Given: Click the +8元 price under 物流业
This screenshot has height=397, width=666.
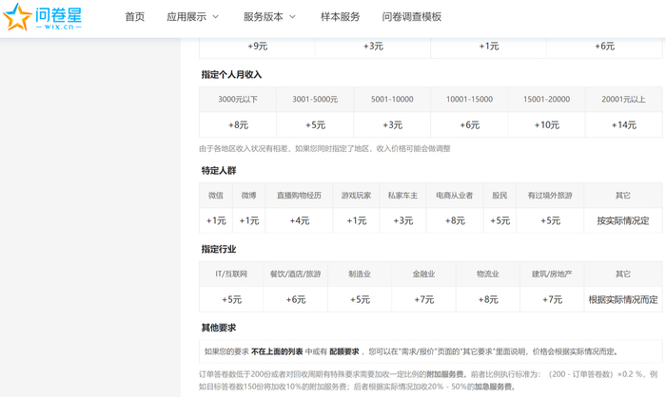Looking at the screenshot, I should tap(488, 299).
